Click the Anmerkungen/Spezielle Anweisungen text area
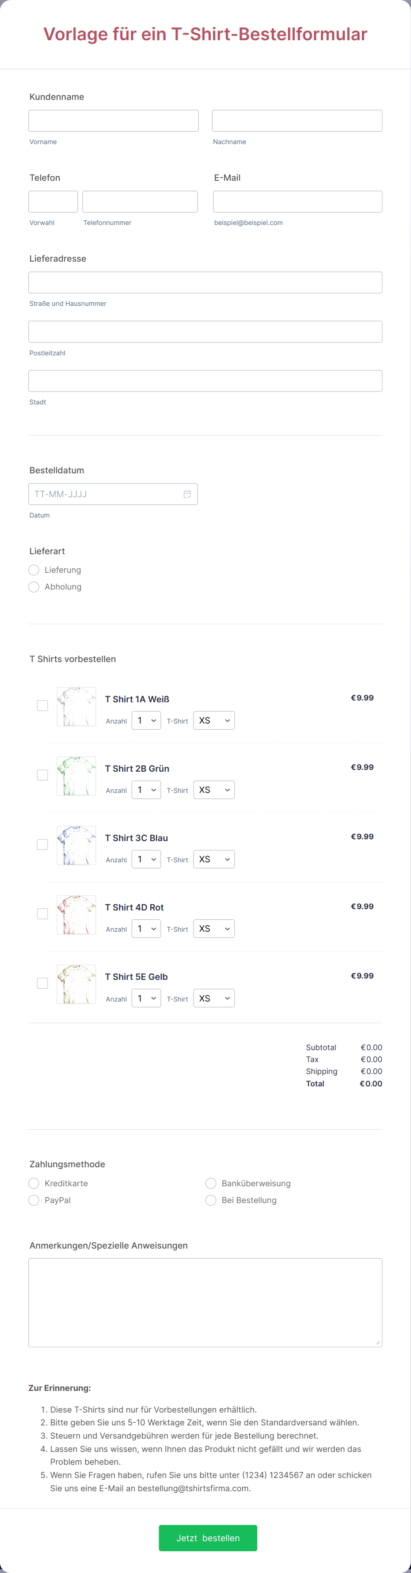The width and height of the screenshot is (411, 1573). tap(205, 1303)
